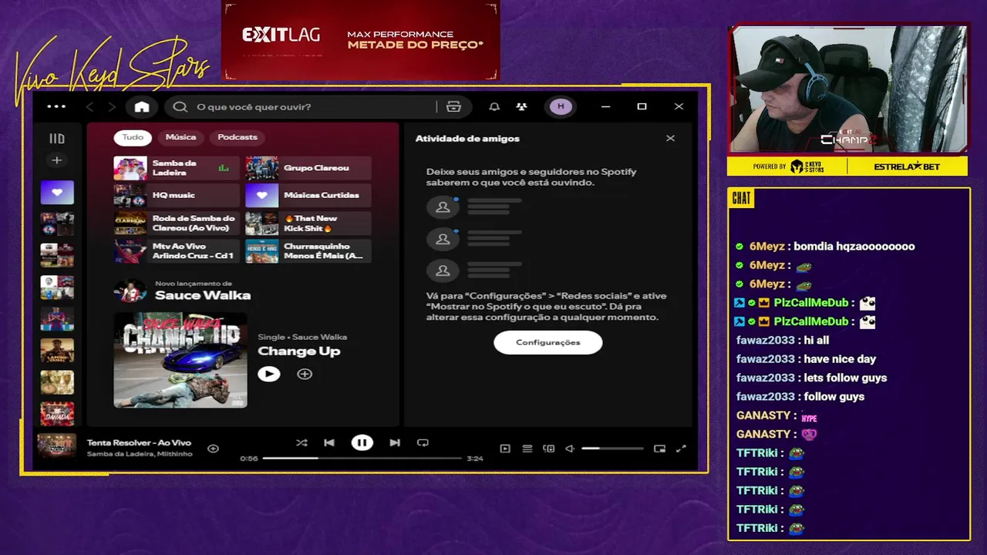This screenshot has height=555, width=987.
Task: Open the three-dots Spotify menu
Action: click(x=56, y=106)
